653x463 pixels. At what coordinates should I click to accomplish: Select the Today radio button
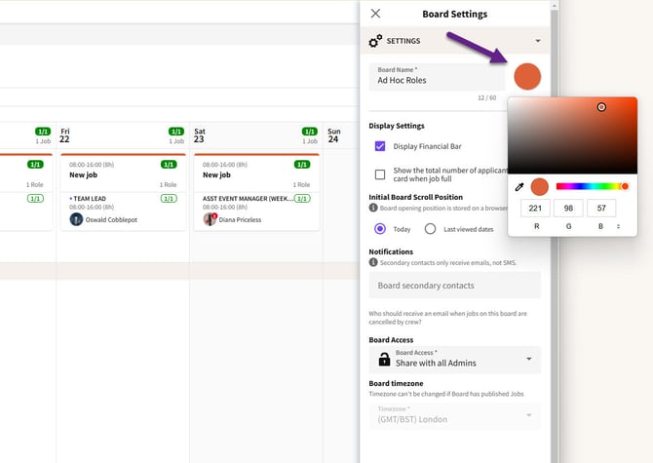click(x=380, y=229)
